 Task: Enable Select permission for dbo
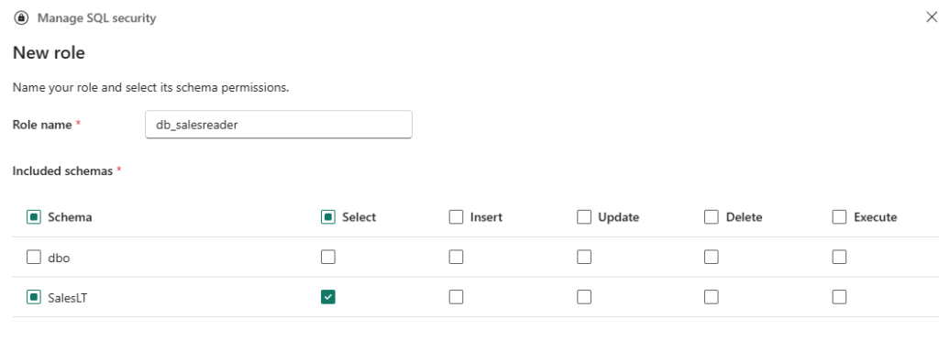click(328, 257)
